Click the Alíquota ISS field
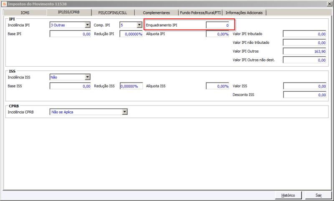This screenshot has width=334, height=201. tap(217, 86)
